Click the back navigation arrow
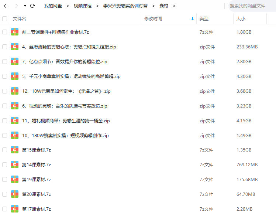Image resolution: width=276 pixels, height=221 pixels. point(5,6)
